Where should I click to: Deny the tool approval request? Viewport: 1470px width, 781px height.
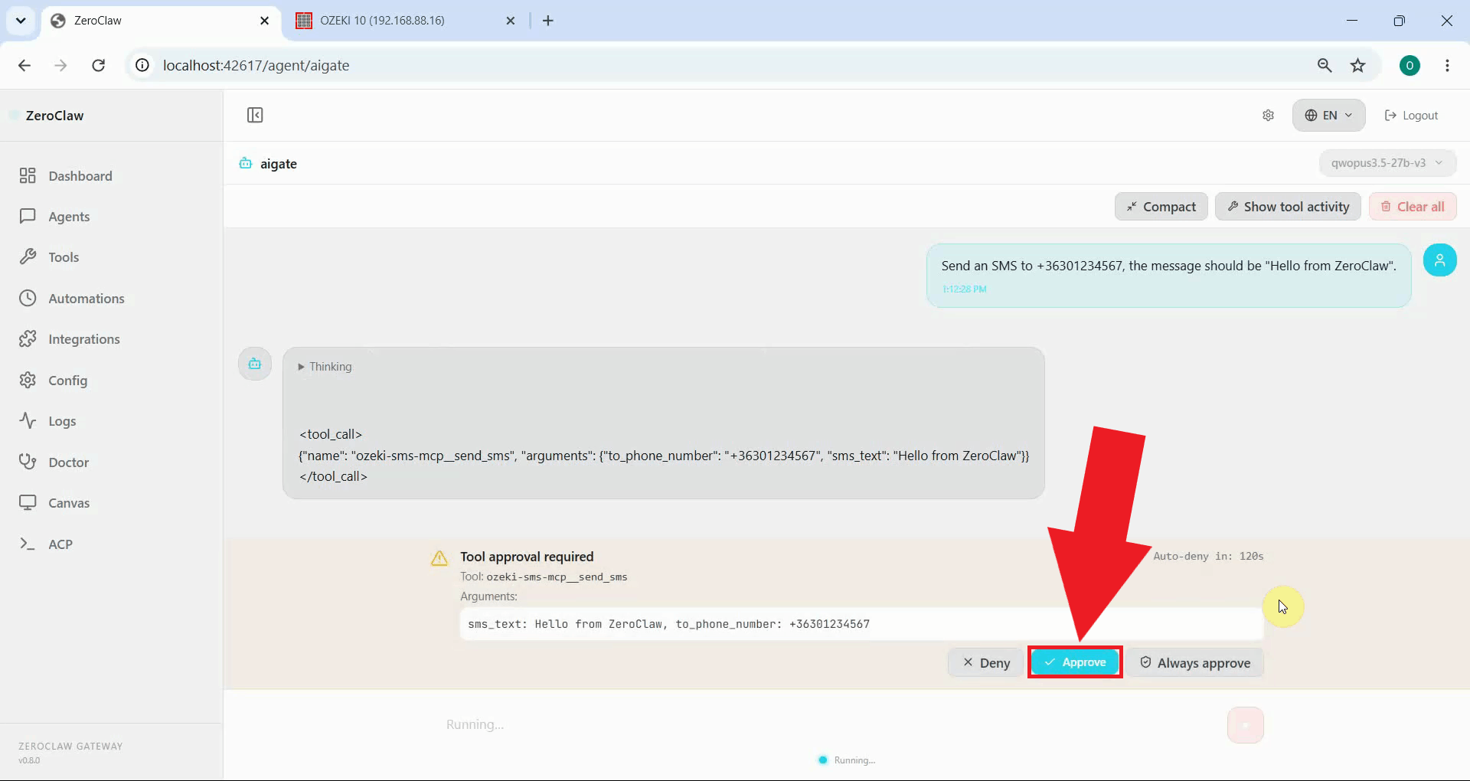pos(986,663)
